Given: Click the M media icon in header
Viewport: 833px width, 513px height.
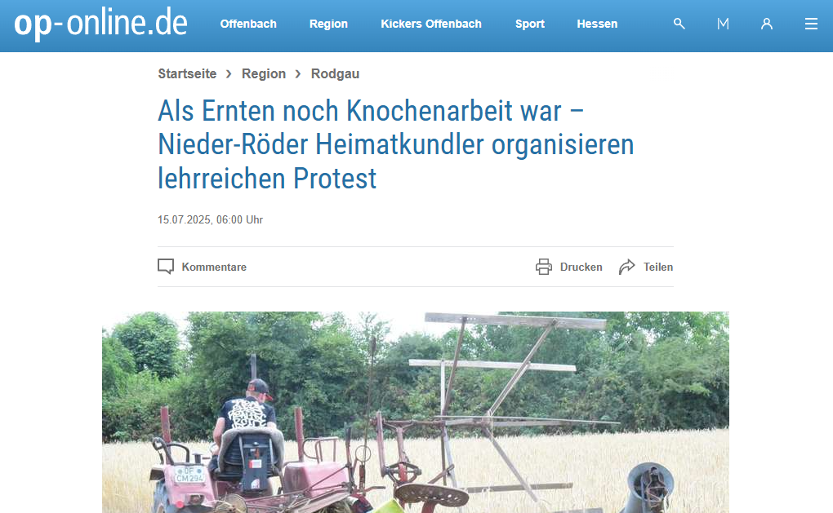Looking at the screenshot, I should (723, 24).
